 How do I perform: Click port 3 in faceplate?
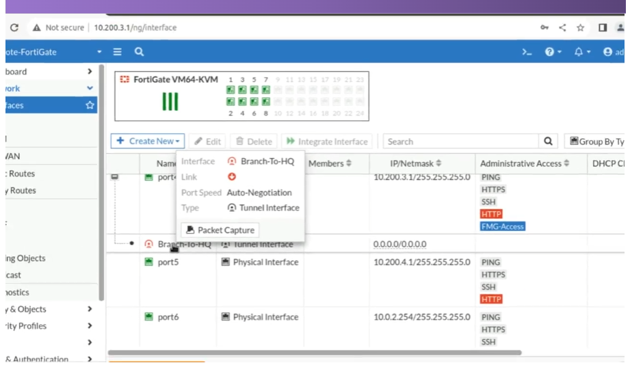tap(242, 90)
